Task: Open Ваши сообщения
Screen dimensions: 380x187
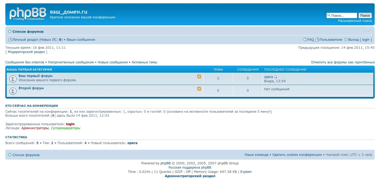Action: coord(80,39)
